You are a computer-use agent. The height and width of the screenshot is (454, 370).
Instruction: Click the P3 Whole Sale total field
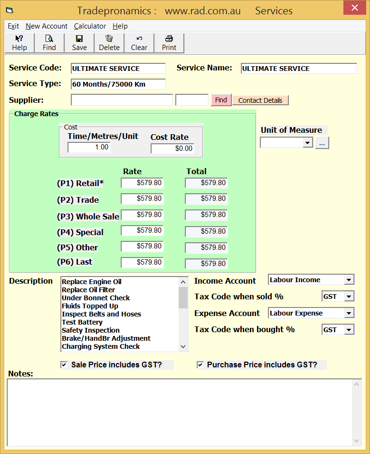point(207,215)
